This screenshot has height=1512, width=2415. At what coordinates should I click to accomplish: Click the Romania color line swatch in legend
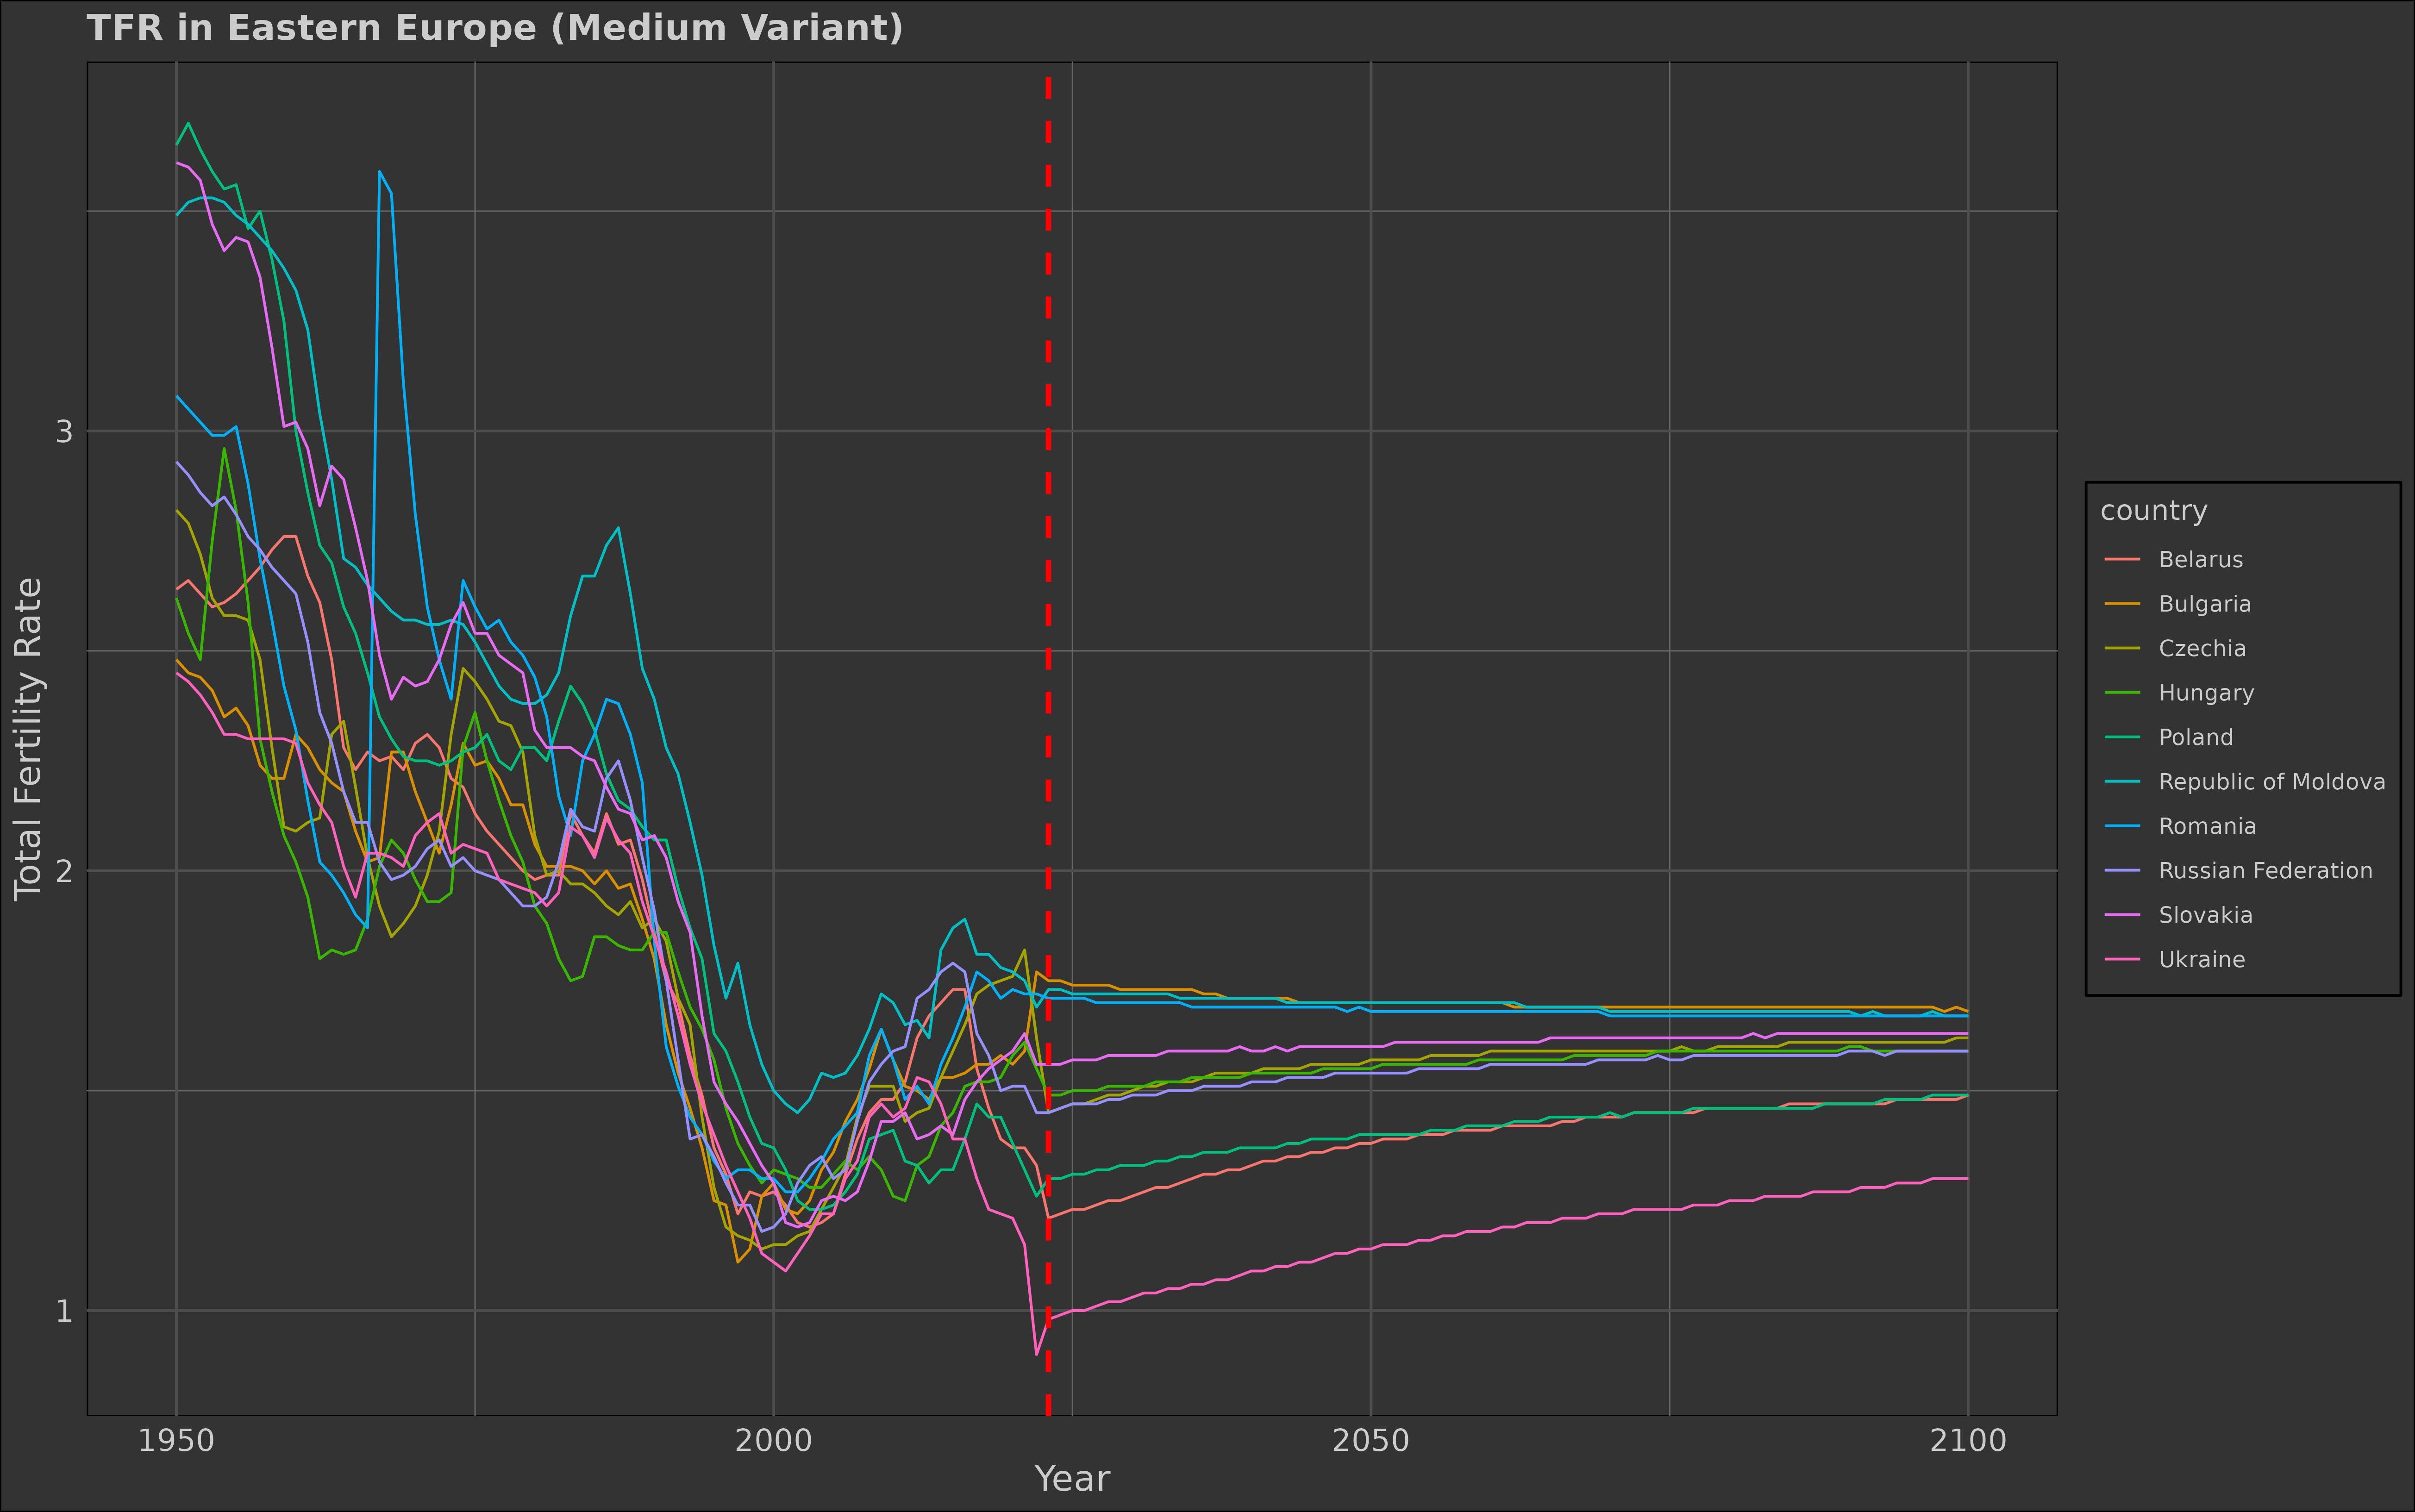coord(2122,827)
